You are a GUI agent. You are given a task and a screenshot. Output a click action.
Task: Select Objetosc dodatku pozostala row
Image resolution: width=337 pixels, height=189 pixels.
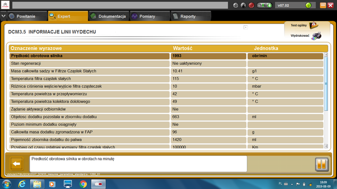166,117
